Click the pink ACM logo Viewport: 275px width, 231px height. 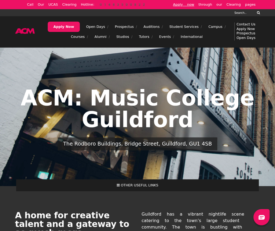point(25,31)
